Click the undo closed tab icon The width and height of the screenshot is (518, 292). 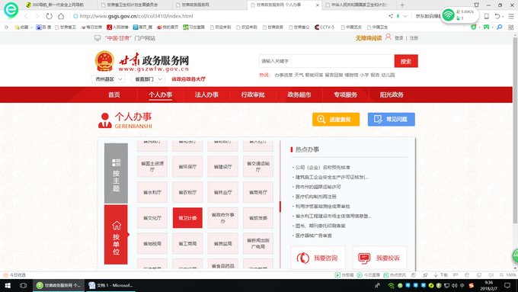[497, 16]
